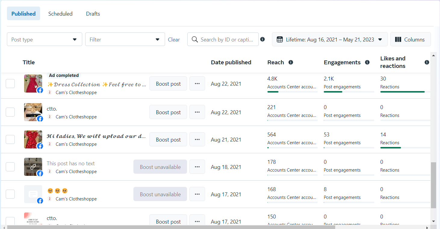Expand the Post type dropdown
This screenshot has height=229, width=440.
coord(45,39)
